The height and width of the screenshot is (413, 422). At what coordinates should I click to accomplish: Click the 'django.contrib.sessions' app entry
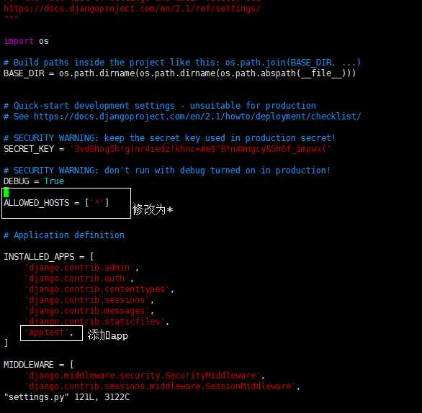tap(89, 300)
